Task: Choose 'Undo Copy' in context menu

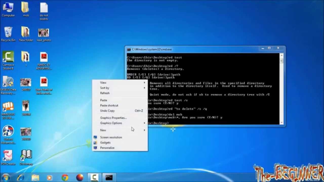Action: tap(120, 111)
